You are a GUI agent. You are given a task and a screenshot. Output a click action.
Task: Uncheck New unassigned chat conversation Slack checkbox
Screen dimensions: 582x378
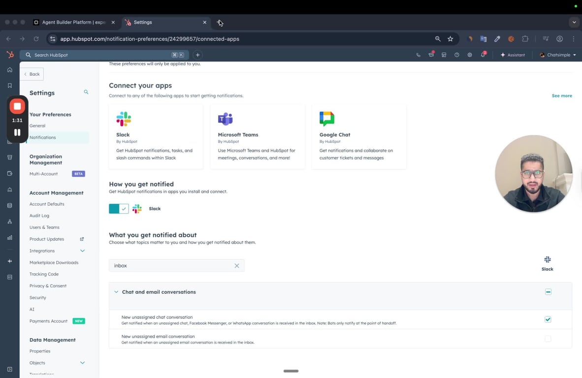click(548, 319)
